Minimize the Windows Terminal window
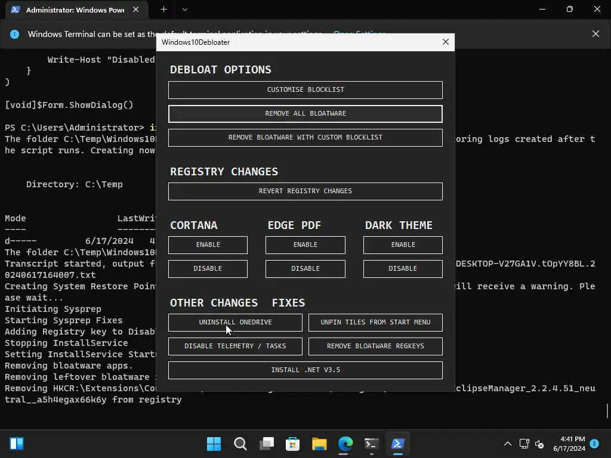Viewport: 611px width, 458px height. [542, 9]
